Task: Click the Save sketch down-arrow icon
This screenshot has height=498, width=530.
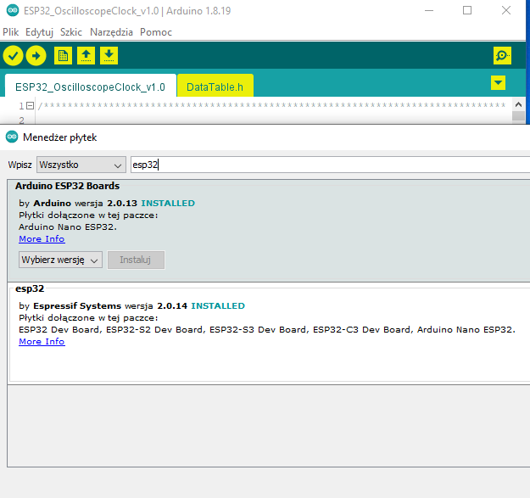Action: [x=109, y=55]
